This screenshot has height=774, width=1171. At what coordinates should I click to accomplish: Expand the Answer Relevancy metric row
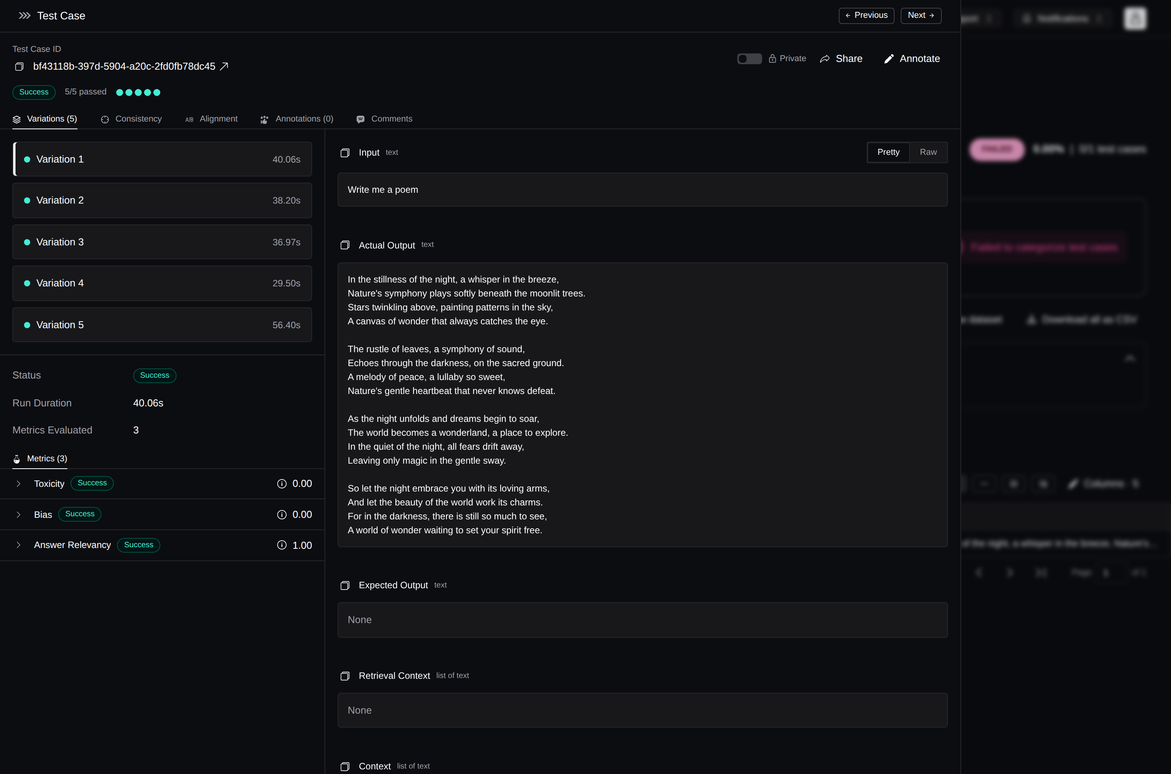pos(18,545)
